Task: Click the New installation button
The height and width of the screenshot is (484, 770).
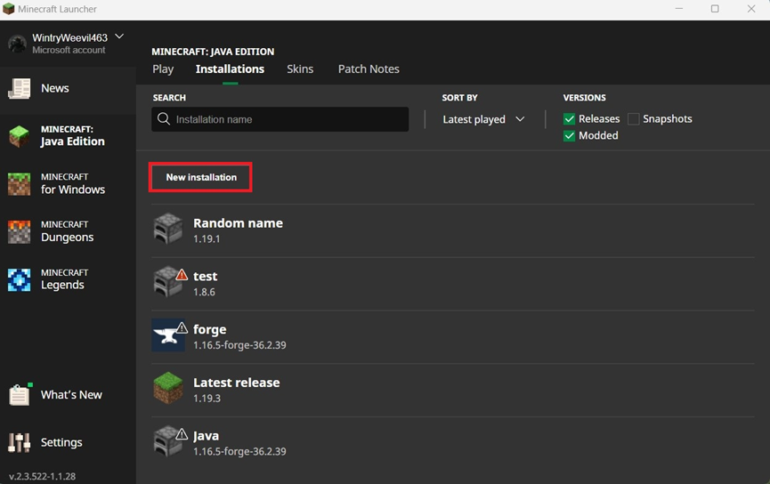Action: pyautogui.click(x=201, y=177)
